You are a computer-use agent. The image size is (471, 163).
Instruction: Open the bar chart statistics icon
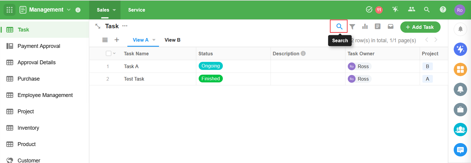(x=365, y=26)
